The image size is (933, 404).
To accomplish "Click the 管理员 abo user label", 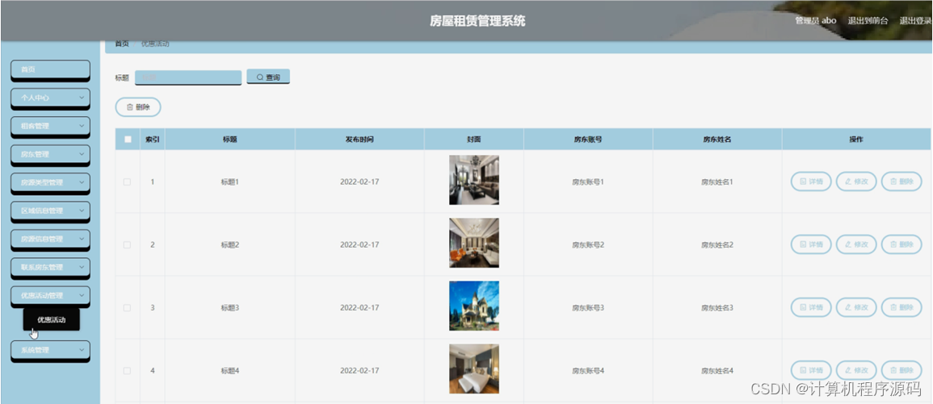I will pos(815,20).
